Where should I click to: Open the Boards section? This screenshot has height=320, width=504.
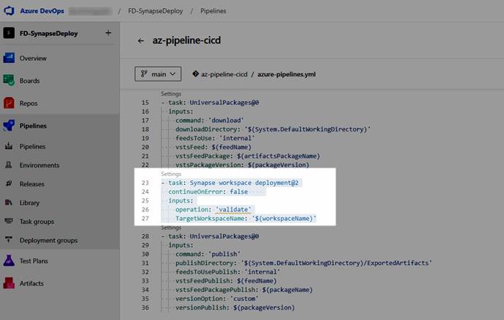(x=29, y=81)
